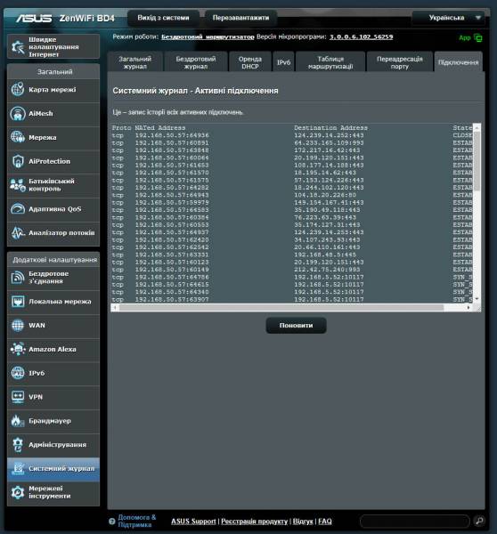497x534 pixels.
Task: Click the Аналізатор потоків waveform icon
Action: (18, 233)
